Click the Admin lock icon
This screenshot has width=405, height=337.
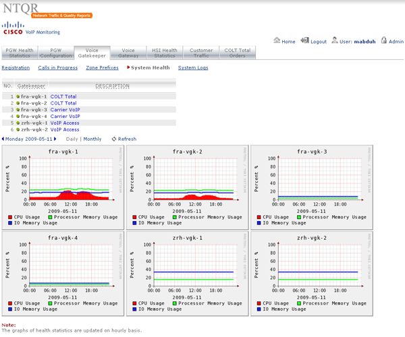(x=384, y=41)
